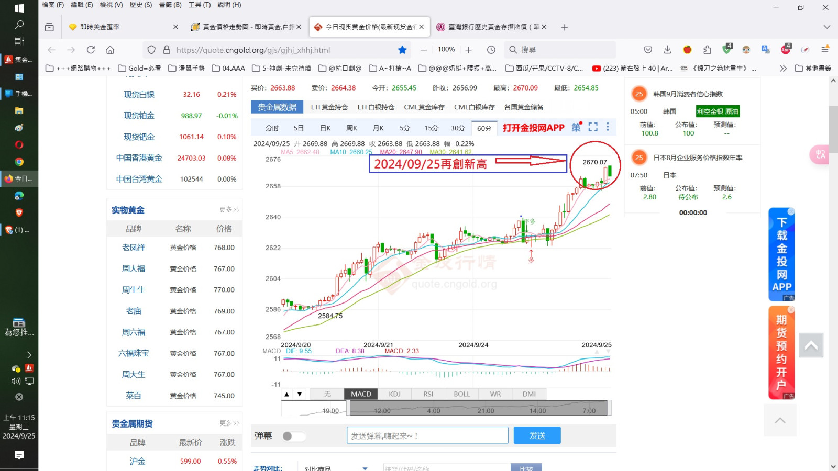Open the chart's three-dot more options icon
Viewport: 838px width, 471px height.
(608, 127)
